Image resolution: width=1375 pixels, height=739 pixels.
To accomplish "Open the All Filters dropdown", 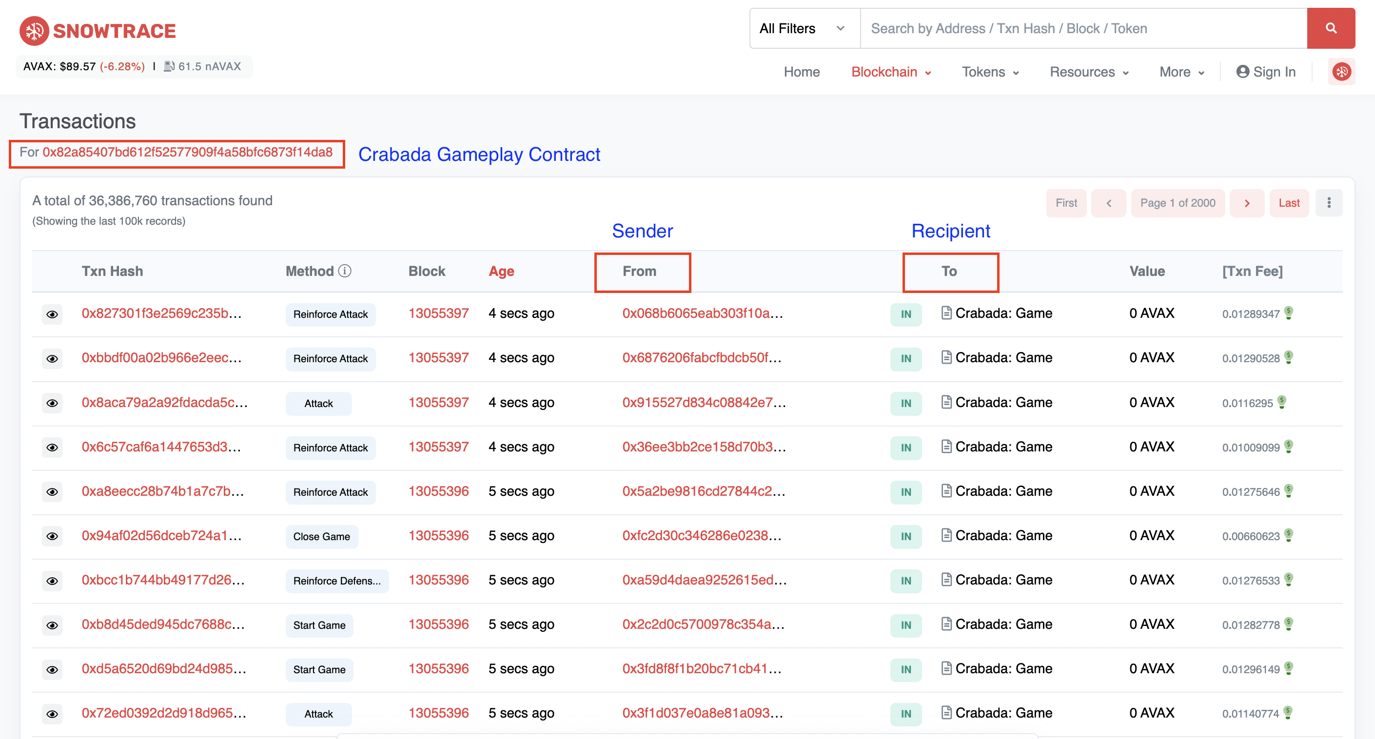I will (802, 28).
